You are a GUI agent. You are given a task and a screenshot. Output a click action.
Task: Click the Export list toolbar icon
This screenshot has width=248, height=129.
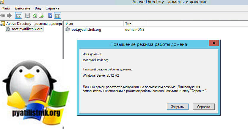(x=41, y=16)
